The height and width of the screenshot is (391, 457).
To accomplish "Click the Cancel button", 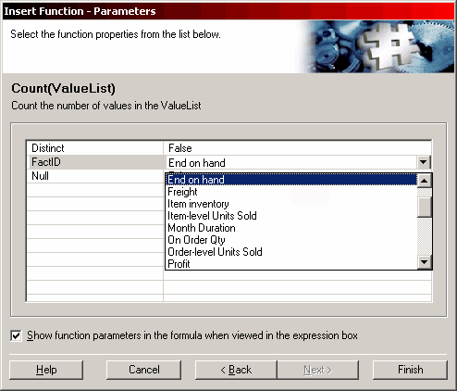I will [x=143, y=370].
